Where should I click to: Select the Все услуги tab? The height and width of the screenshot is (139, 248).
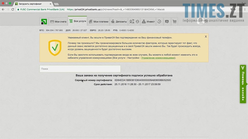tap(77, 22)
